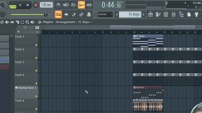
Task: Toggle the link/multilink controllers icon
Action: (81, 14)
